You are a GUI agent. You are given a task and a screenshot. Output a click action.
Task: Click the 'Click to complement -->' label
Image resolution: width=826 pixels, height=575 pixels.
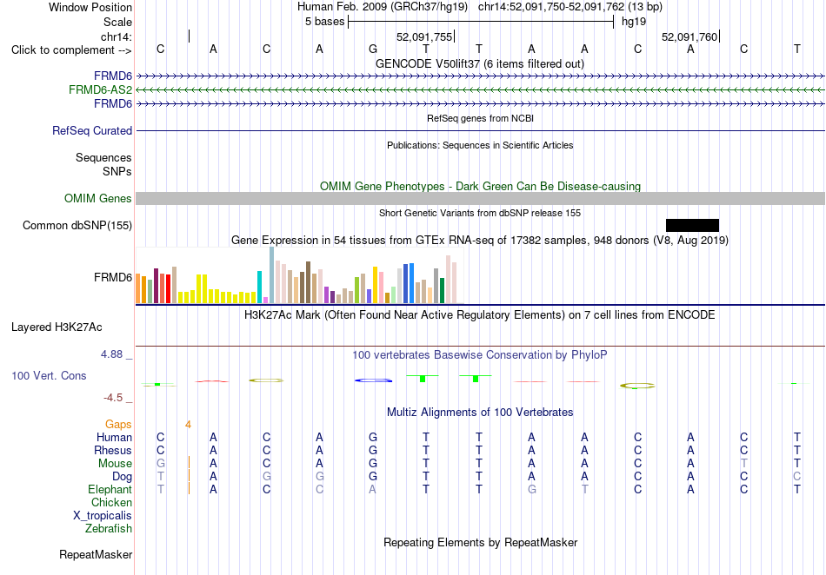pyautogui.click(x=71, y=50)
